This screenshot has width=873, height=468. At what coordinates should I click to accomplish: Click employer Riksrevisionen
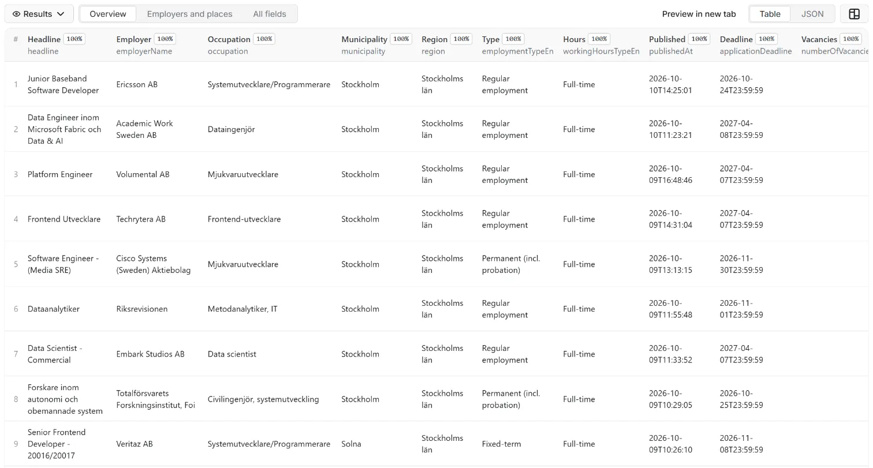click(x=142, y=309)
